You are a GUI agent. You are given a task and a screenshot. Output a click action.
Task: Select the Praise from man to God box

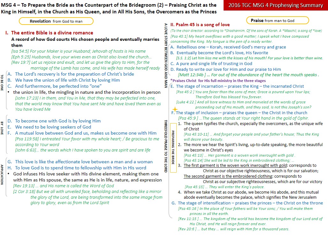(277, 20)
